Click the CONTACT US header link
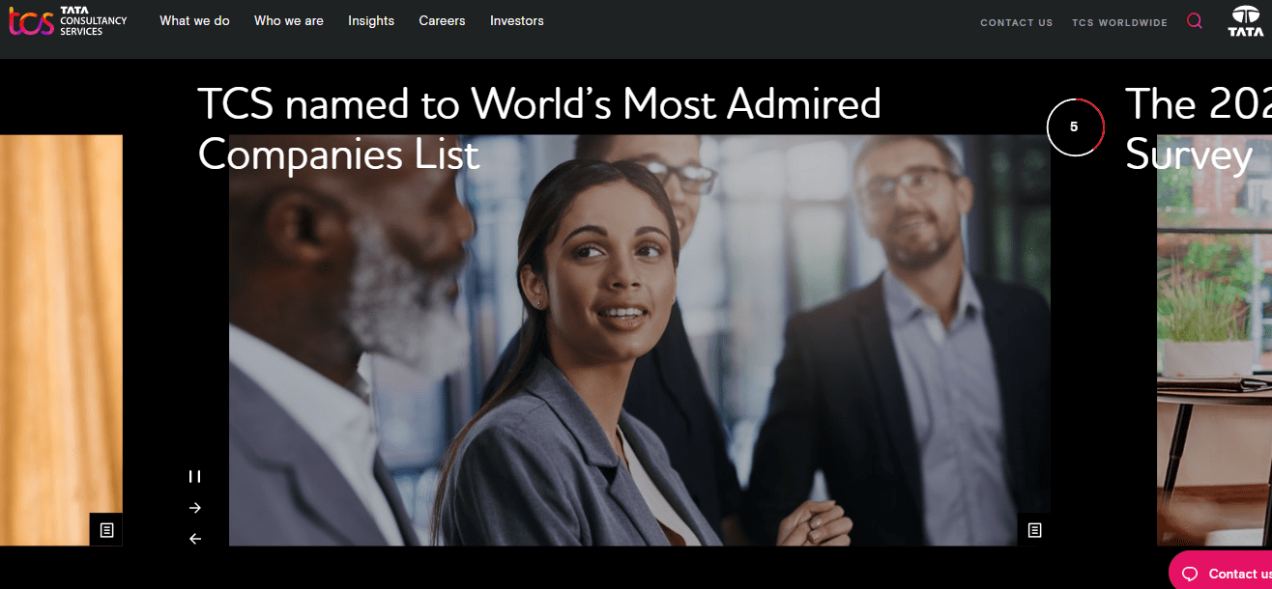1272x589 pixels. [x=1017, y=22]
